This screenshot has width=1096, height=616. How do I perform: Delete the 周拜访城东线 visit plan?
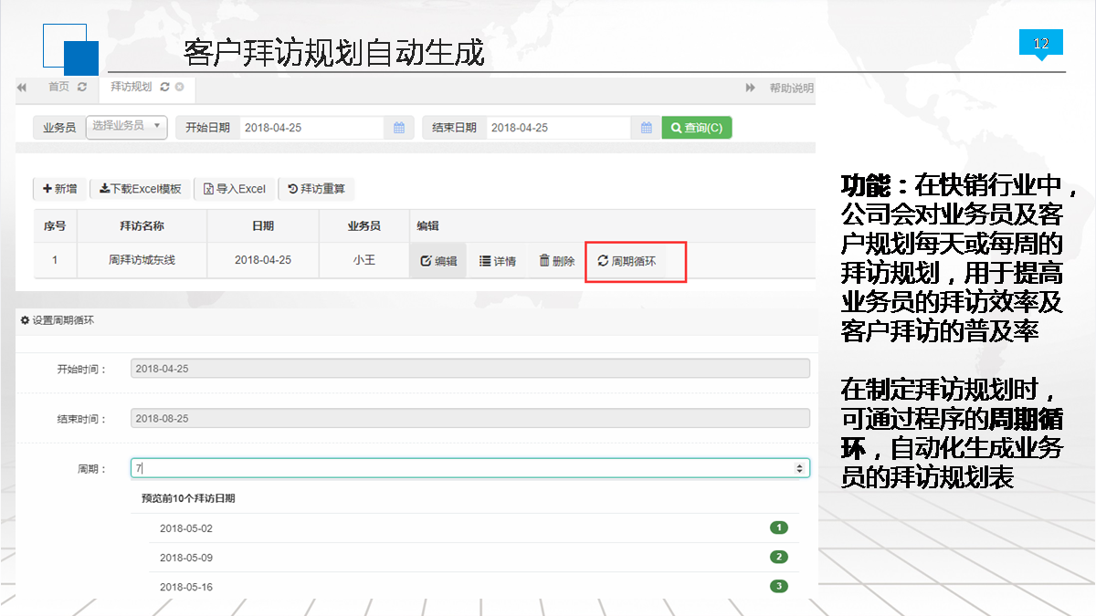pyautogui.click(x=557, y=261)
